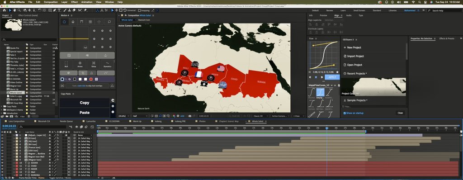Hide the [Wagner Icon] layer eye toggle

(2, 160)
